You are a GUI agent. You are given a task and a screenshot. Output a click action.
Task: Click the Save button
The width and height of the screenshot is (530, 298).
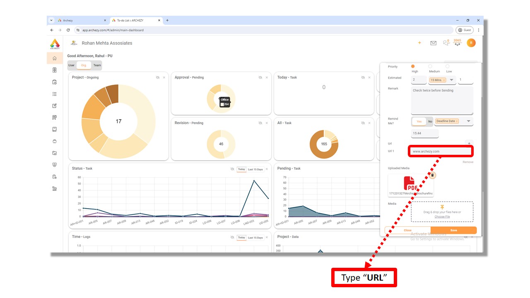[454, 230]
